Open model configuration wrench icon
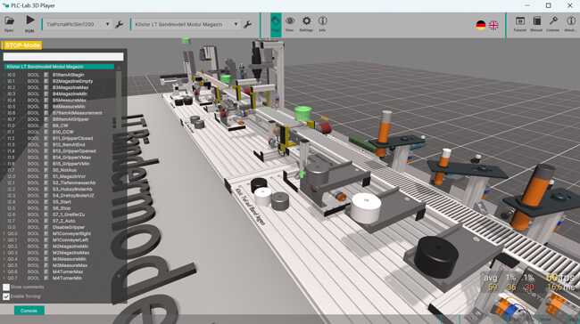This screenshot has width=580, height=324. [x=247, y=25]
